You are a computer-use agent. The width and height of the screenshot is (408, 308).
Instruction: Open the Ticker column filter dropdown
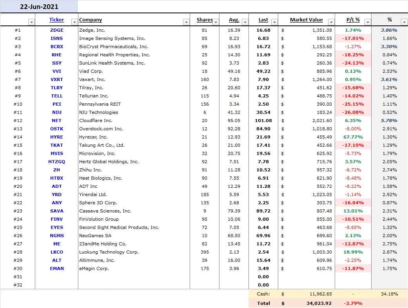tap(74, 22)
